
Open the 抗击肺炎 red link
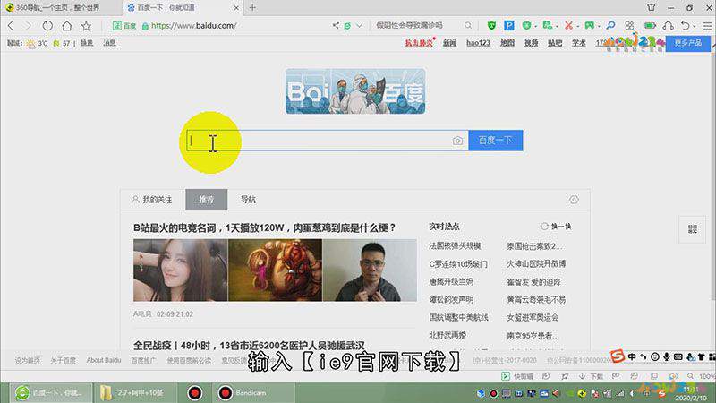coord(419,43)
